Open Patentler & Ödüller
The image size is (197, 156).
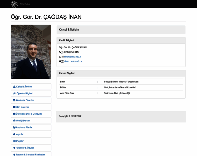tap(31, 148)
